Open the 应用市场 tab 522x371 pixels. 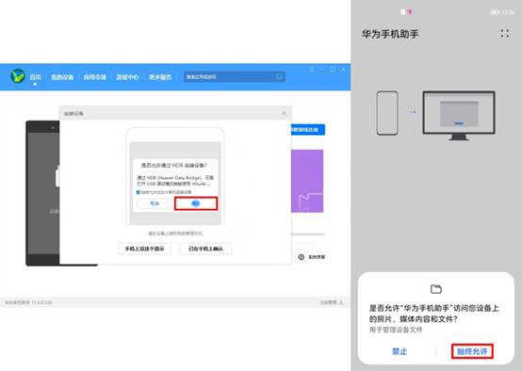click(x=95, y=77)
